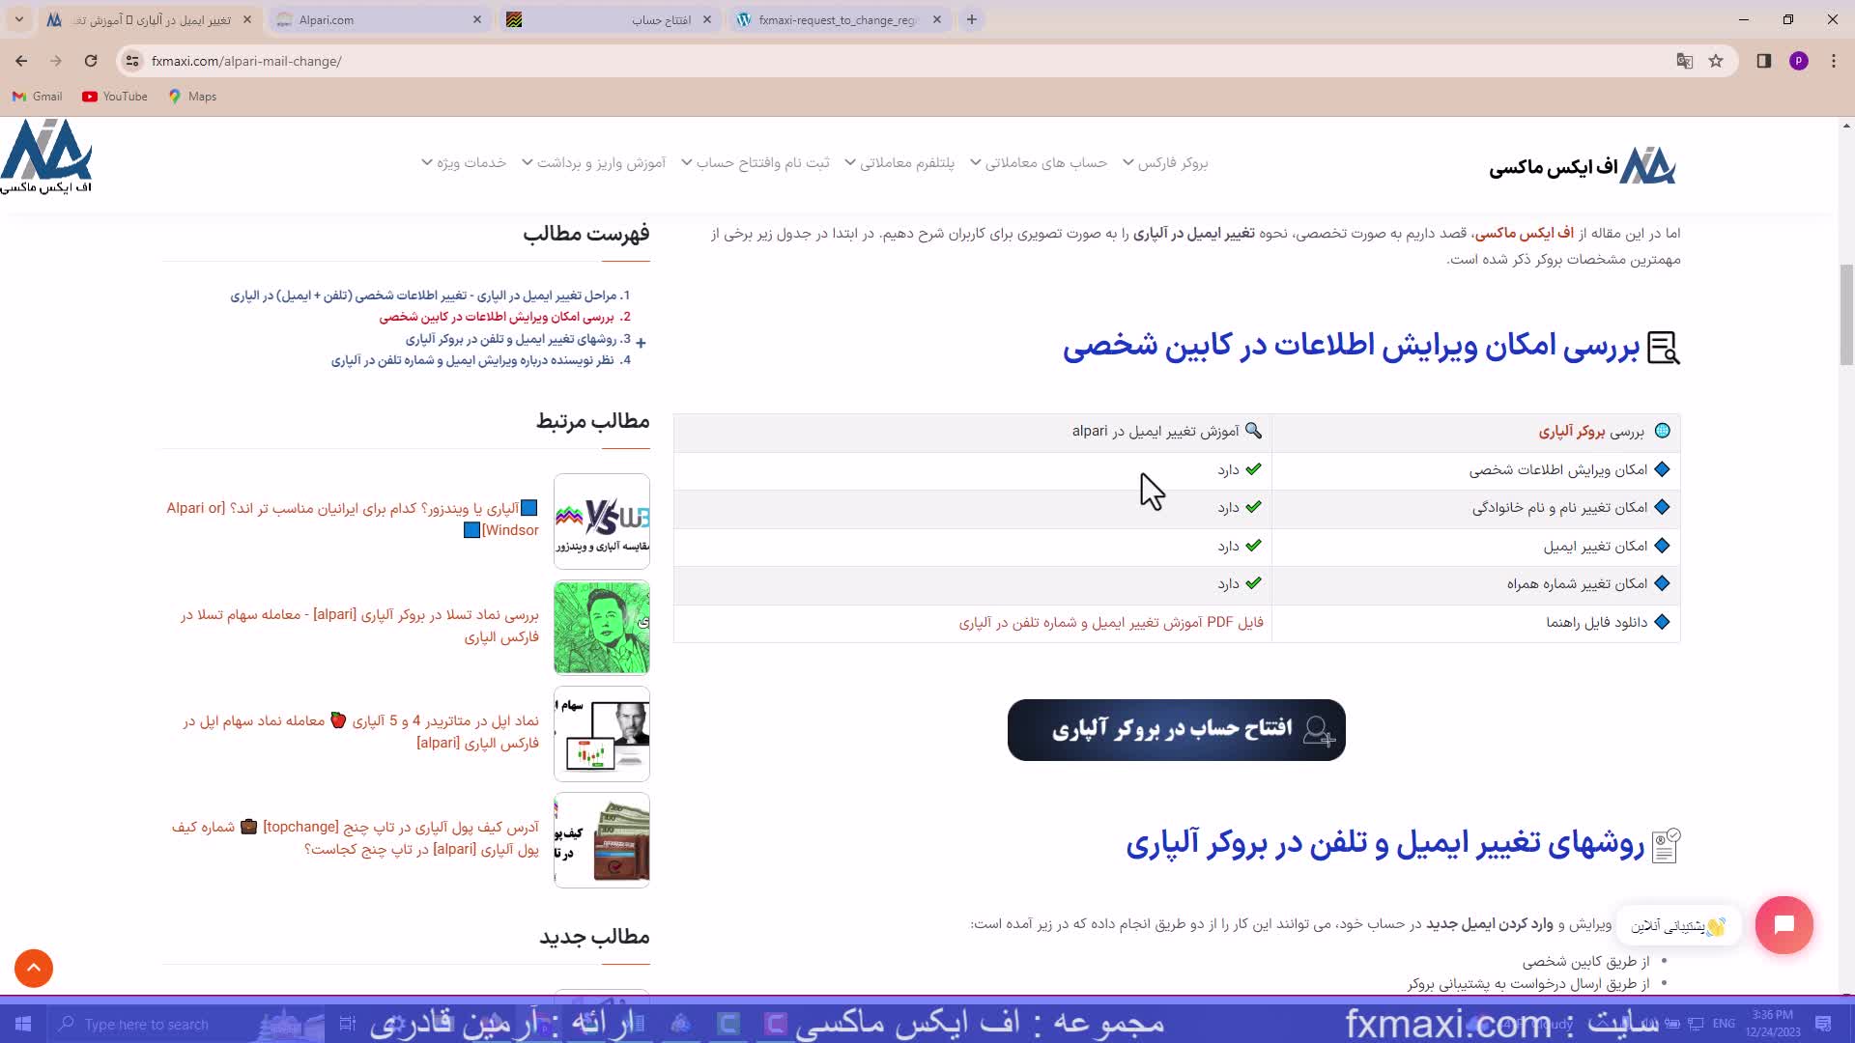Click the orange scroll-to-top arrow button
Screen dimensions: 1855x1043
(34, 968)
